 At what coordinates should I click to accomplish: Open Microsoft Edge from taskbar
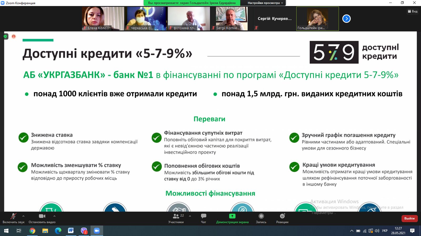58,231
